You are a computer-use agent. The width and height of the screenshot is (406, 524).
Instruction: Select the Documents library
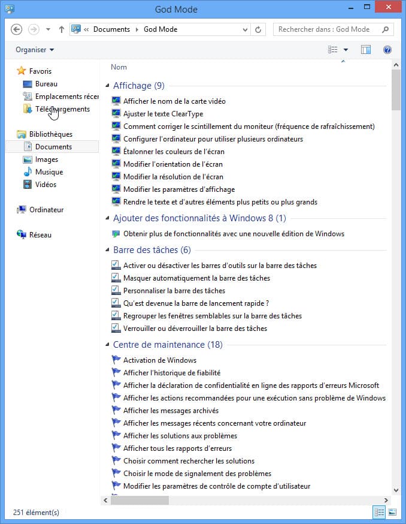(52, 147)
